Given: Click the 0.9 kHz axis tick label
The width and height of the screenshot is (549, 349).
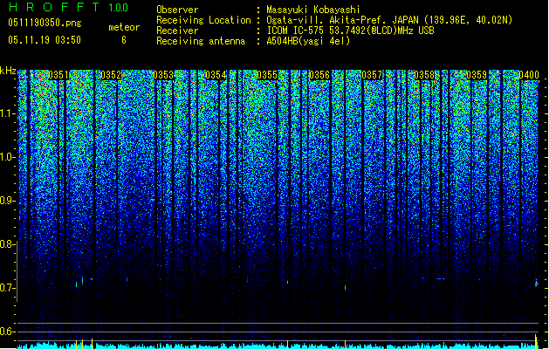Looking at the screenshot, I should point(8,201).
